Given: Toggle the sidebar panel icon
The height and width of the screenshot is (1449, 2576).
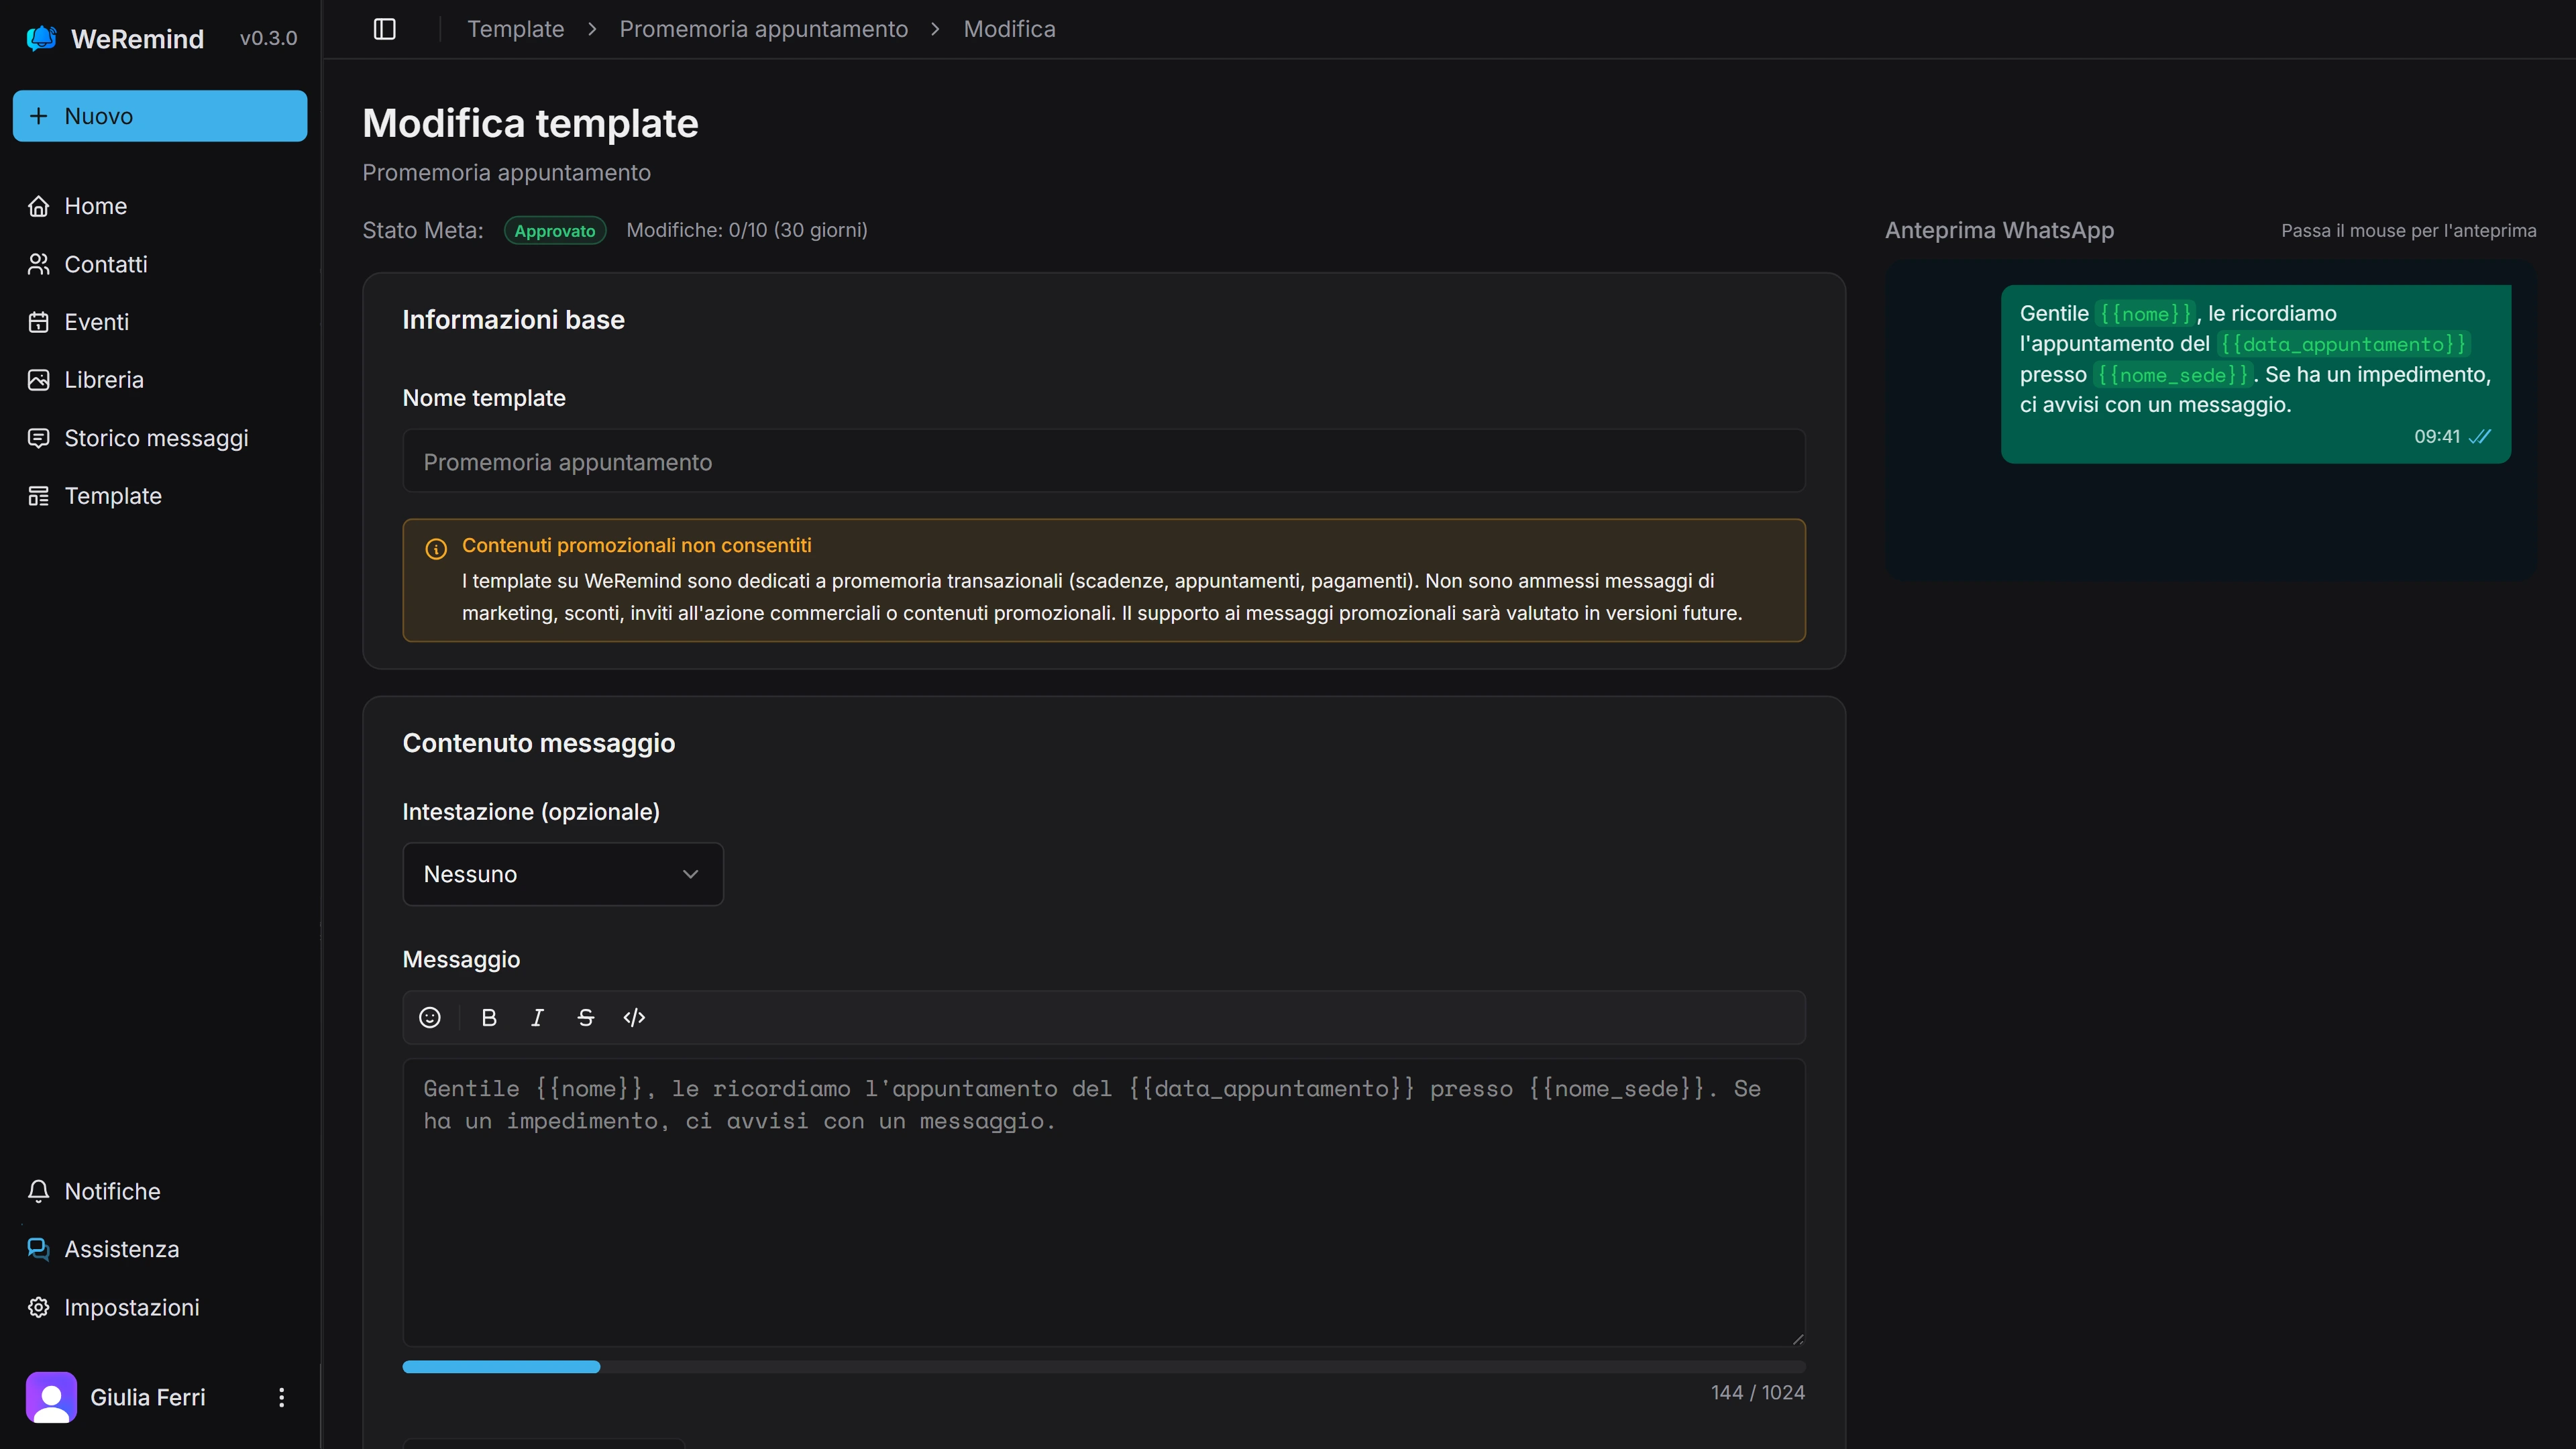Looking at the screenshot, I should pyautogui.click(x=384, y=29).
